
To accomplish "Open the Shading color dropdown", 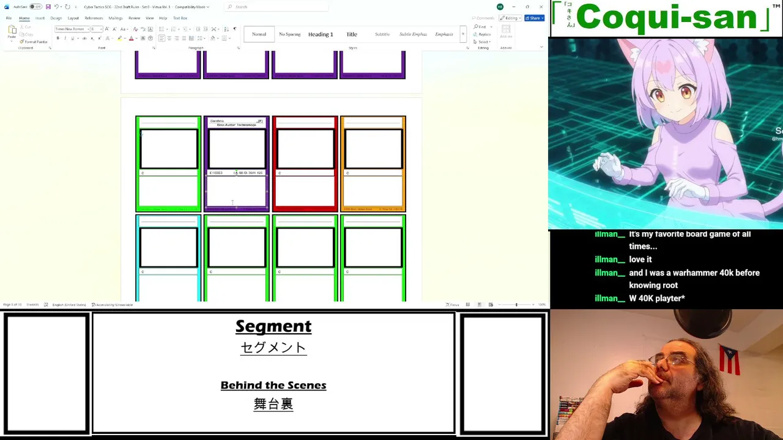I will [218, 38].
